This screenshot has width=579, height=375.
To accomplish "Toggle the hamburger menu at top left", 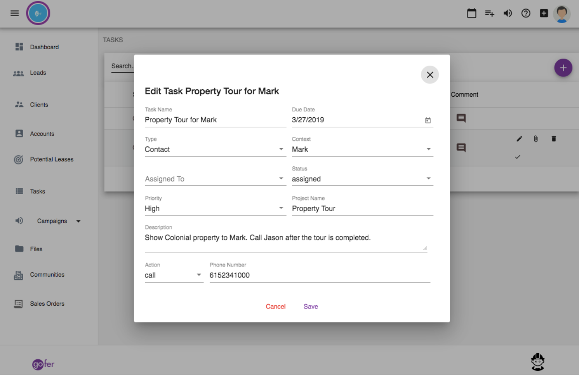I will [14, 13].
